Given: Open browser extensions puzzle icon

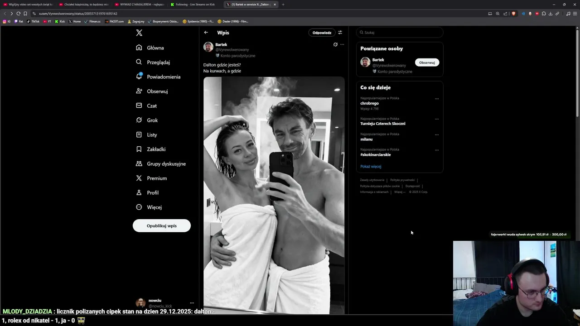Looking at the screenshot, I should pyautogui.click(x=544, y=14).
